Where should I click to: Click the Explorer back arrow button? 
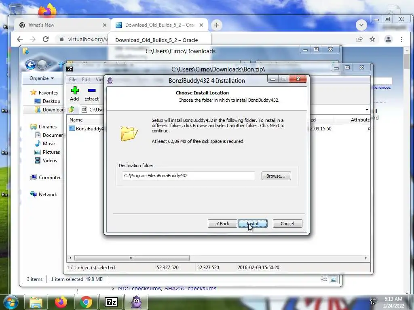30,64
